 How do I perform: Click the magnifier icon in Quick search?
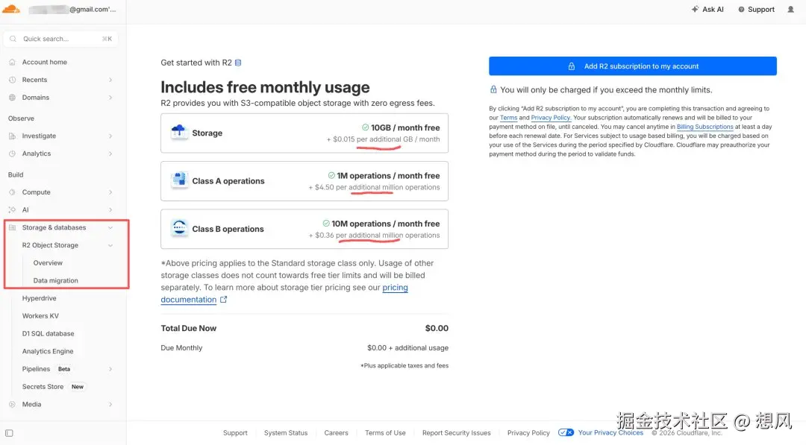click(13, 39)
